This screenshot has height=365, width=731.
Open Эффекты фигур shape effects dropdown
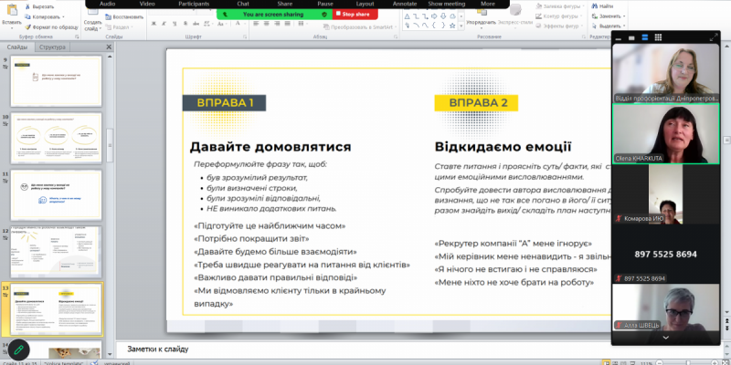point(560,27)
